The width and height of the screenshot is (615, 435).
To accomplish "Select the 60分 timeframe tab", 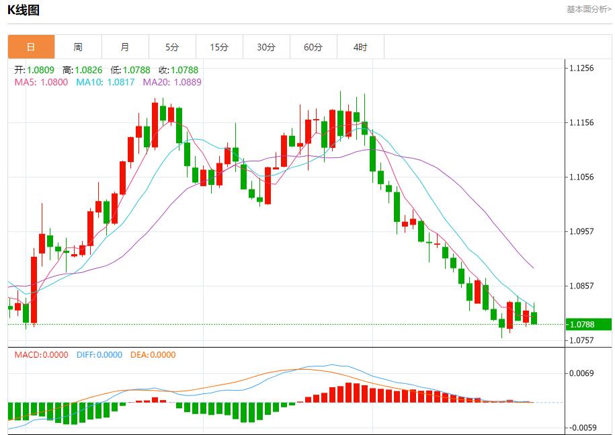I will pos(313,47).
